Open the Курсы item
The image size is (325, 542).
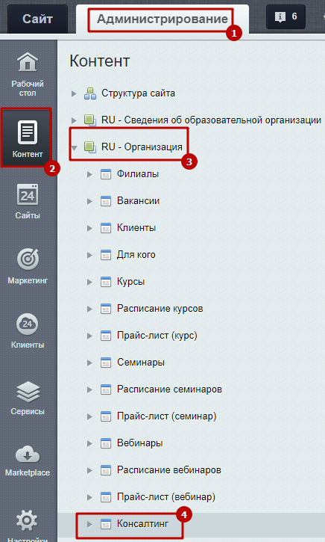pos(131,282)
